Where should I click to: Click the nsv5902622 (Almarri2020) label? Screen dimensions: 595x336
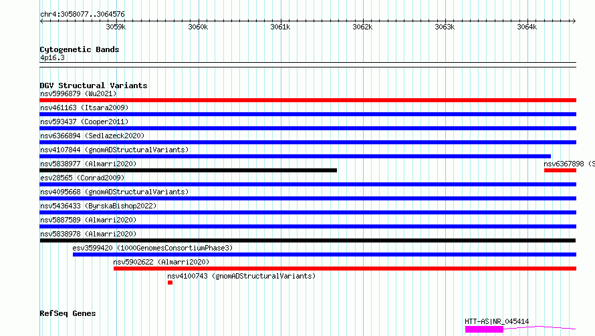click(x=161, y=262)
